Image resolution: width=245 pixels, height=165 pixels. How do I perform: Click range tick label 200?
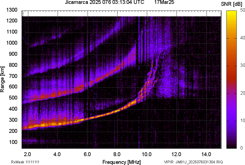coord(13,131)
